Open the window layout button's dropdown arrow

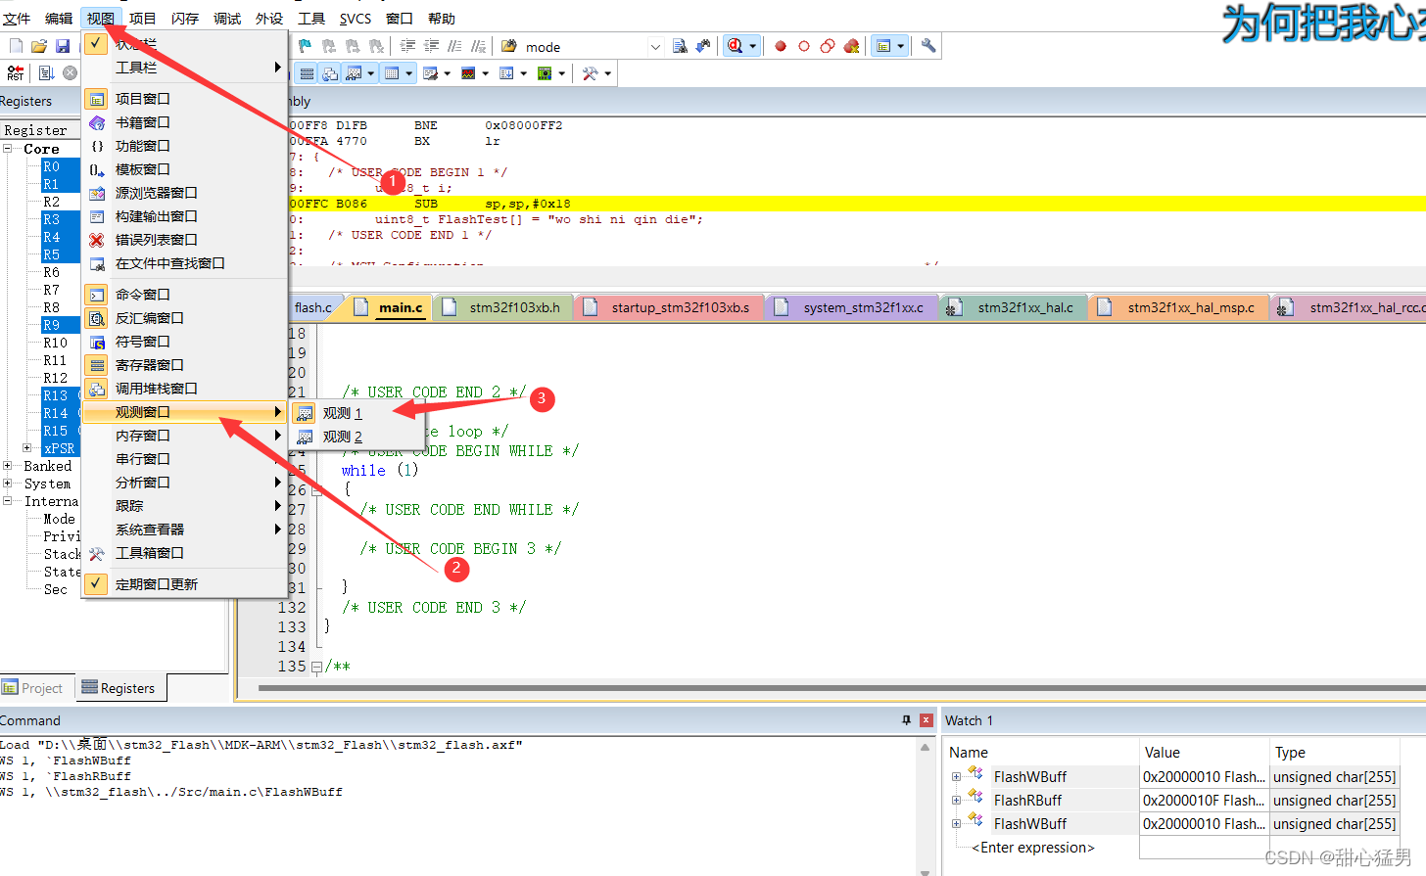click(x=900, y=46)
